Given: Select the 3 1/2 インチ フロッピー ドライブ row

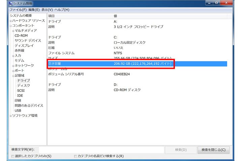Looking at the screenshot, I should pyautogui.click(x=137, y=27).
